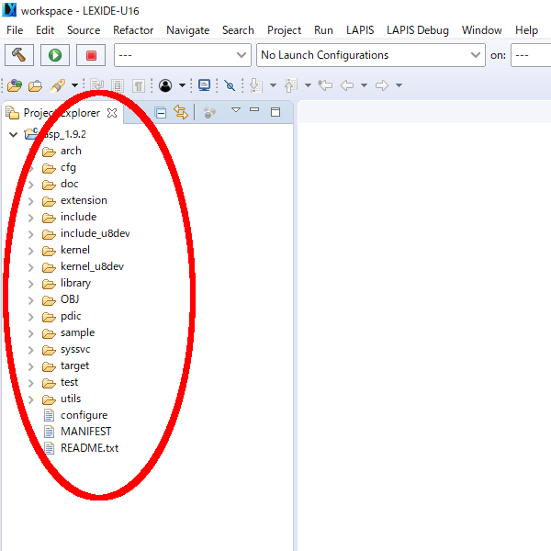Open the LAPIS menu
Screen dimensions: 551x551
360,30
